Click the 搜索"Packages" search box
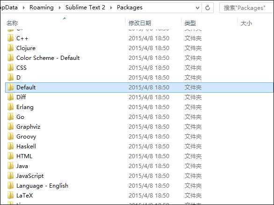 246,8
